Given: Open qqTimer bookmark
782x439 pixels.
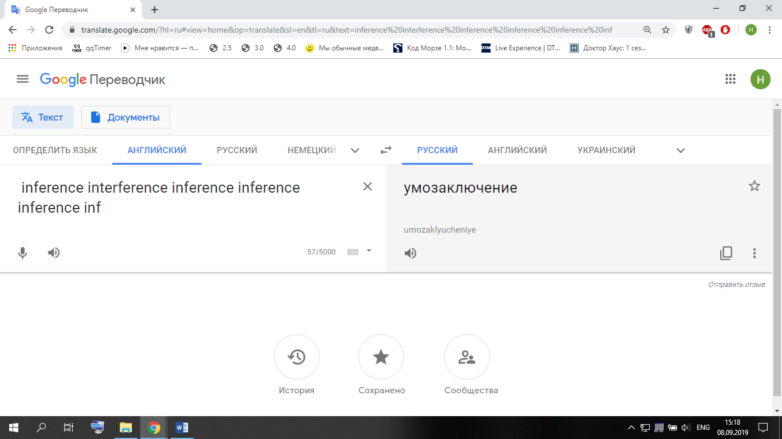Looking at the screenshot, I should pyautogui.click(x=92, y=48).
